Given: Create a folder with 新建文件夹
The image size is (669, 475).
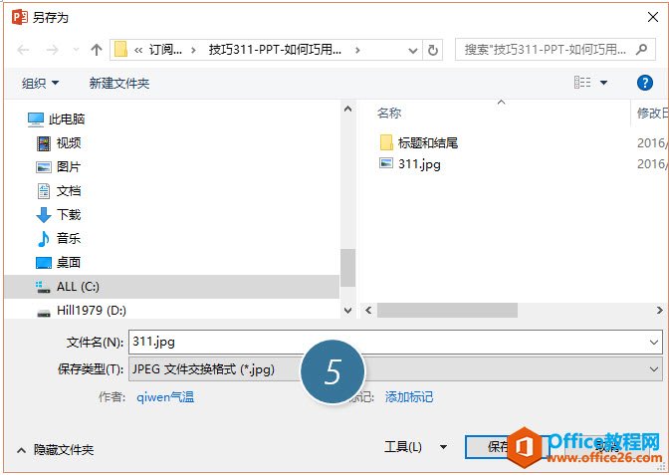Looking at the screenshot, I should coord(119,83).
